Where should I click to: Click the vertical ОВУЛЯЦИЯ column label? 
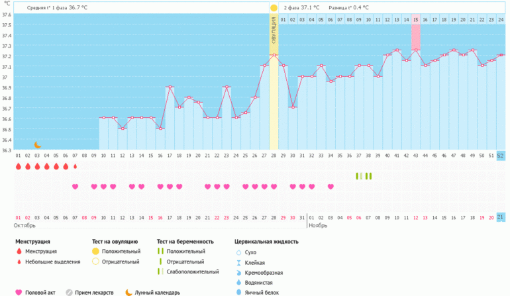tap(274, 32)
